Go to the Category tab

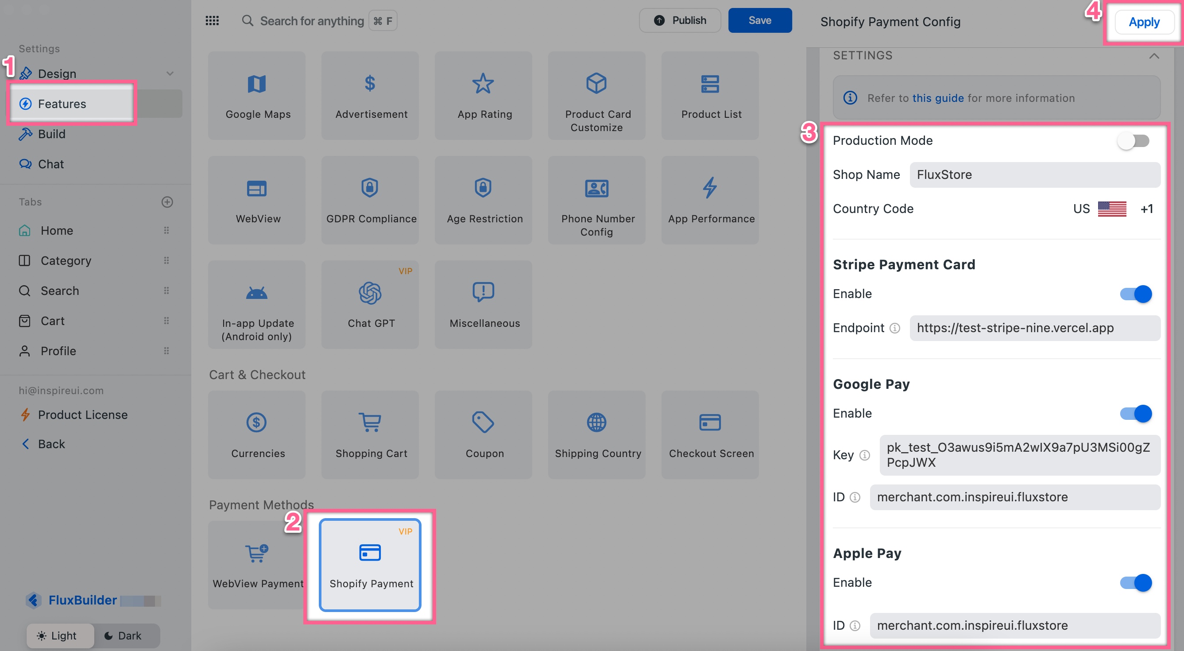click(x=66, y=261)
